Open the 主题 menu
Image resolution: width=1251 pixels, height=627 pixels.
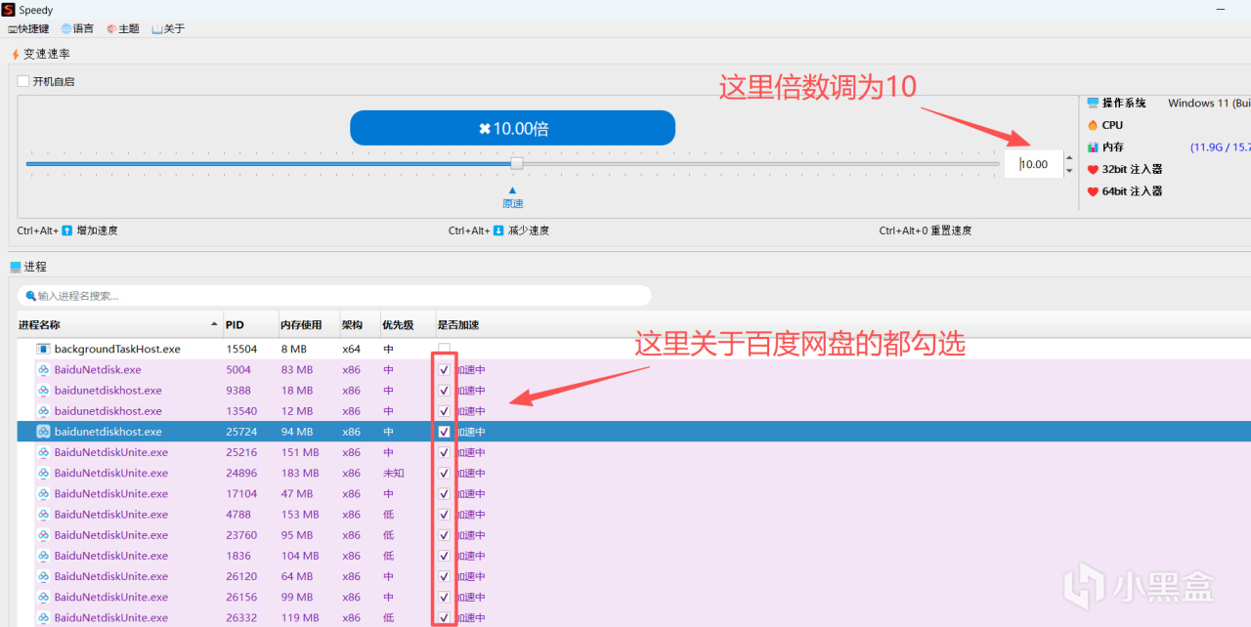[122, 29]
